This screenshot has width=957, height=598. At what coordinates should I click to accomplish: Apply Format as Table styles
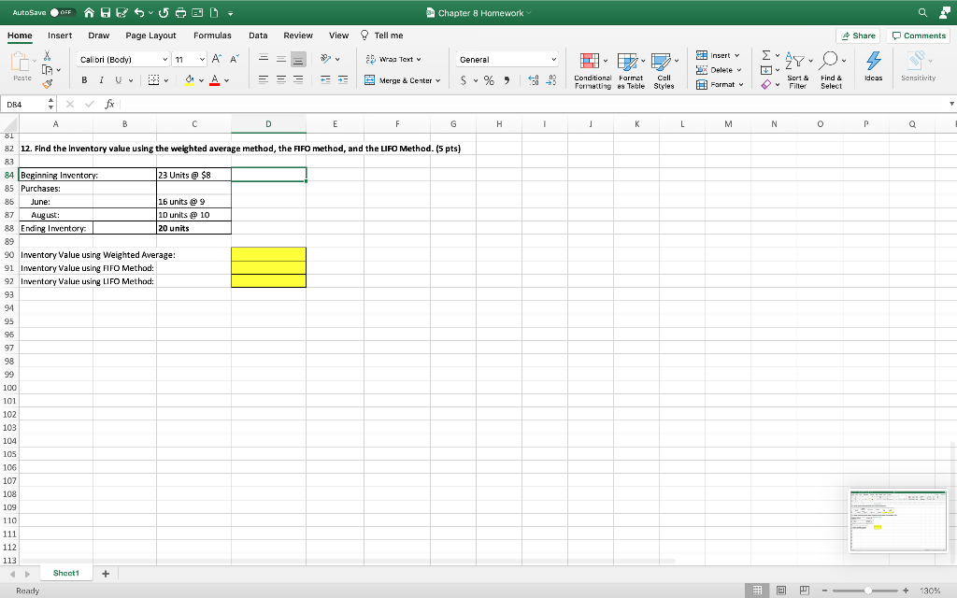[x=631, y=69]
